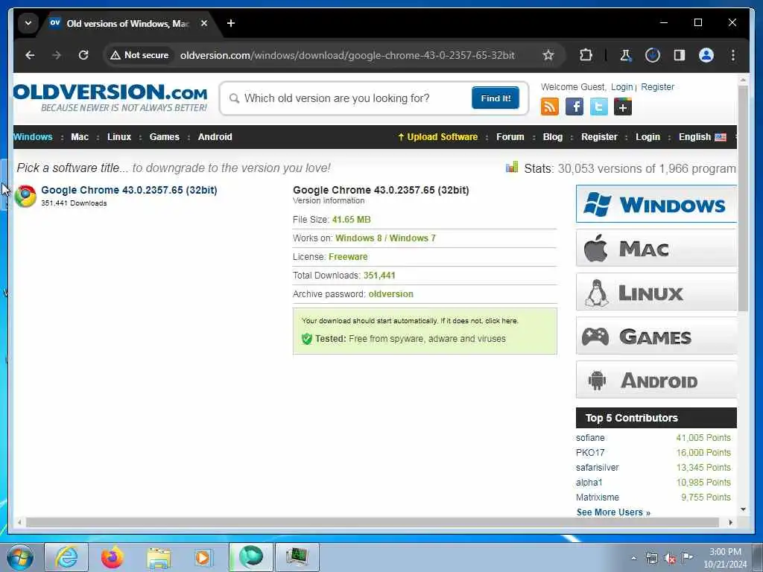
Task: Click the scroll-down arrow of the page scrollbar
Action: [x=743, y=509]
